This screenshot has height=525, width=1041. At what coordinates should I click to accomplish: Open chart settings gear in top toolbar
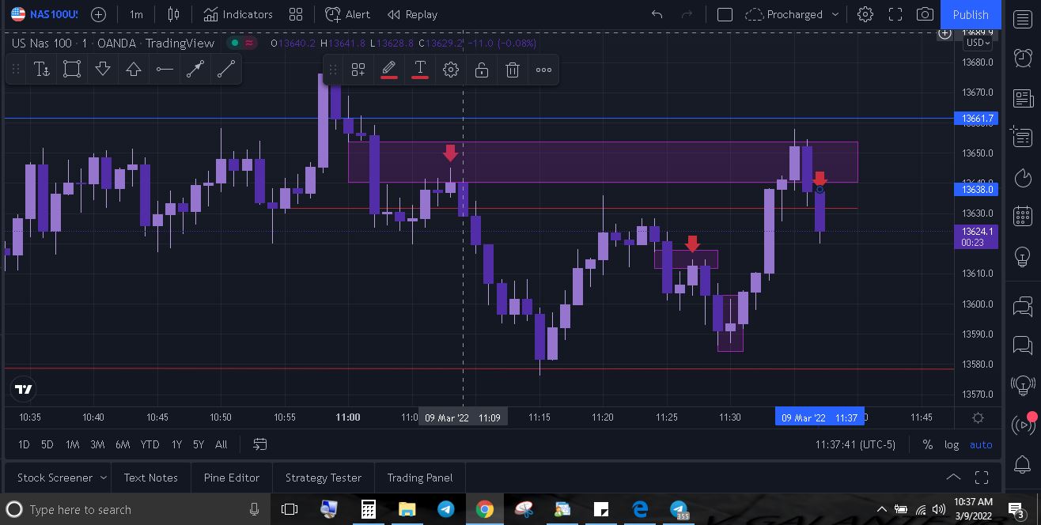(865, 14)
